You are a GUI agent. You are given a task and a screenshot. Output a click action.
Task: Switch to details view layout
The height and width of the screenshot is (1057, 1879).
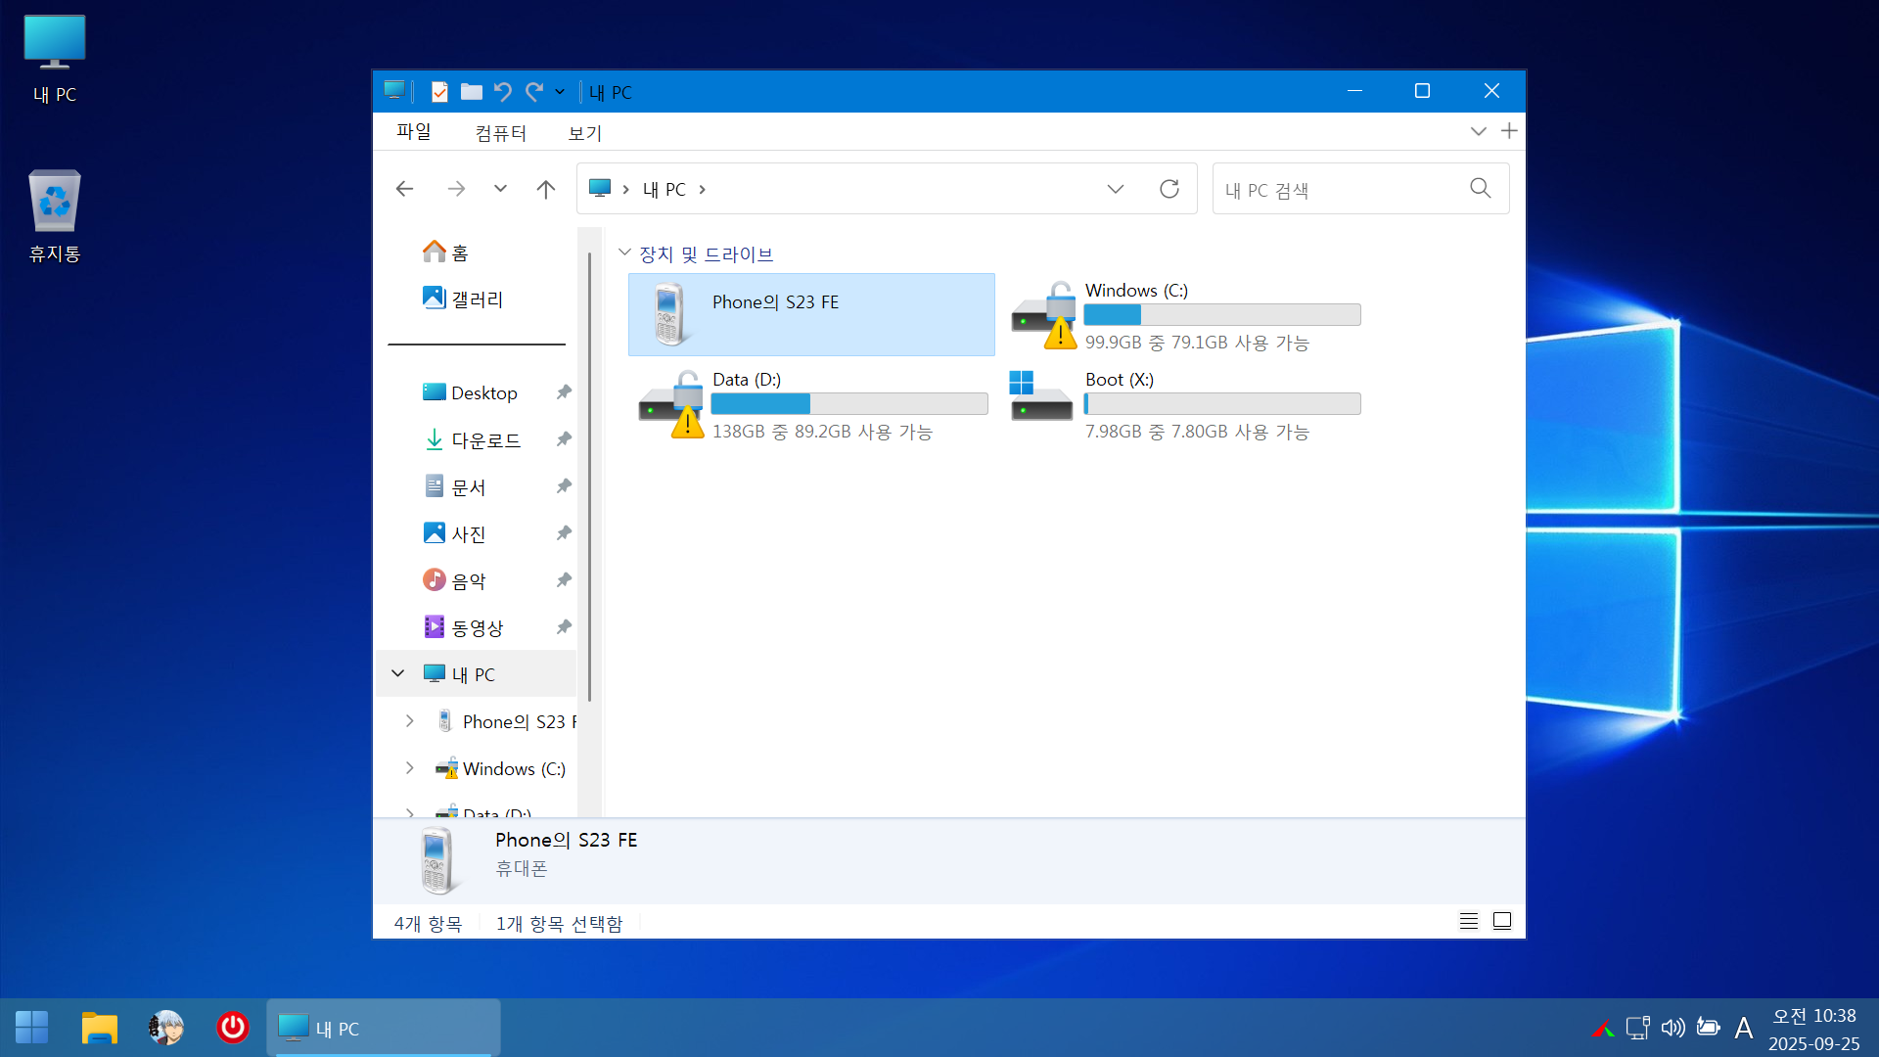click(x=1469, y=921)
